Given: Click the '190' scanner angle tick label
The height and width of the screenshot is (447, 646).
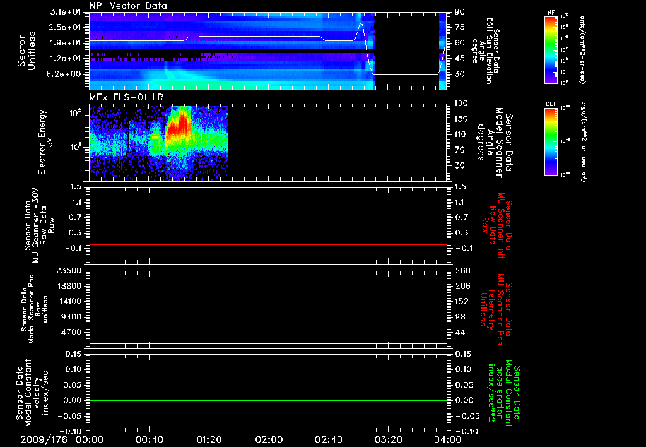Looking at the screenshot, I should coord(461,104).
